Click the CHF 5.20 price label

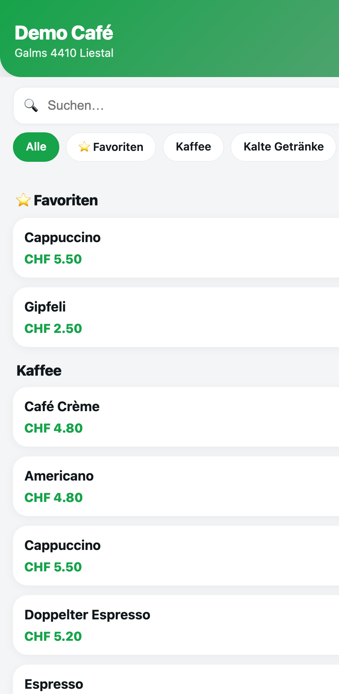[x=53, y=636]
